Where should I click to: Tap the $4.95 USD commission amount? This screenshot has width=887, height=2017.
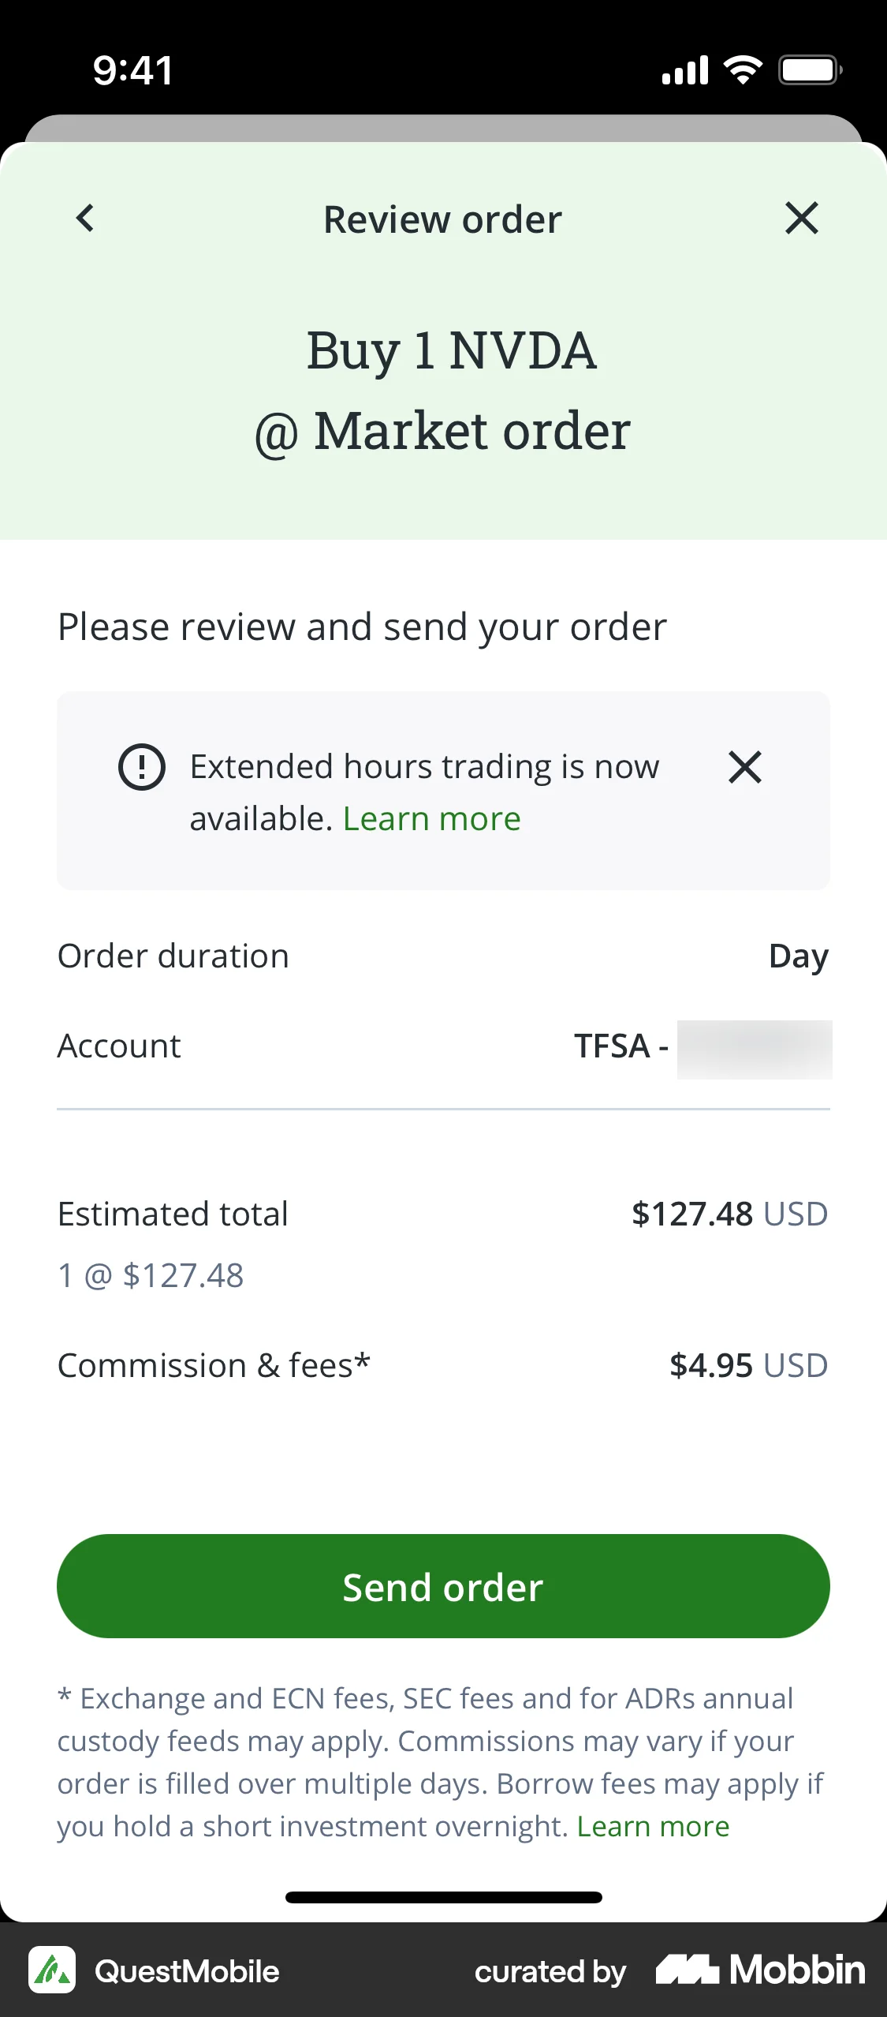click(x=748, y=1366)
